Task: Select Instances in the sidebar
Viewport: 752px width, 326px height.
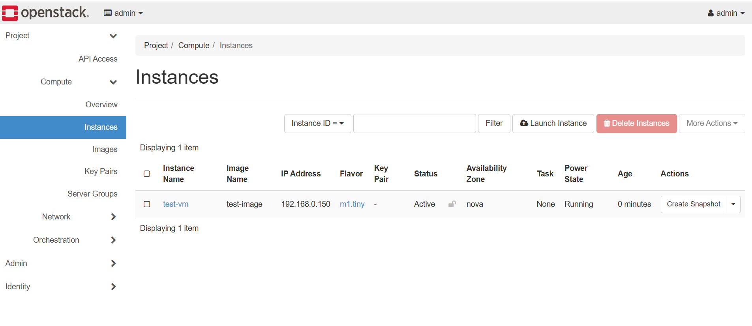Action: [x=63, y=127]
